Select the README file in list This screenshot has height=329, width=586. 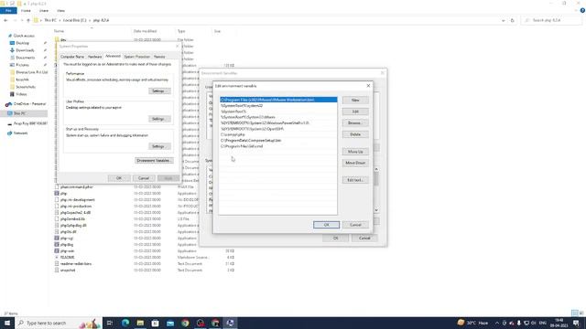[67, 257]
